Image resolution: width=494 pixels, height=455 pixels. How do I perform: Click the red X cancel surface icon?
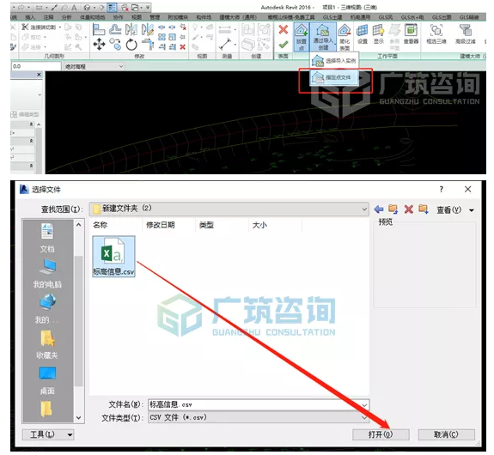[284, 29]
